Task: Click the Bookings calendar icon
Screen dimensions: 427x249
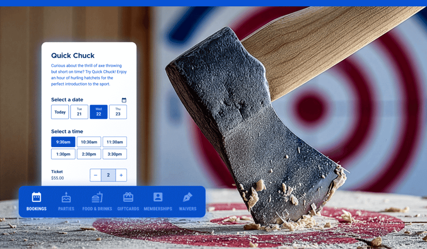Action: 36,197
